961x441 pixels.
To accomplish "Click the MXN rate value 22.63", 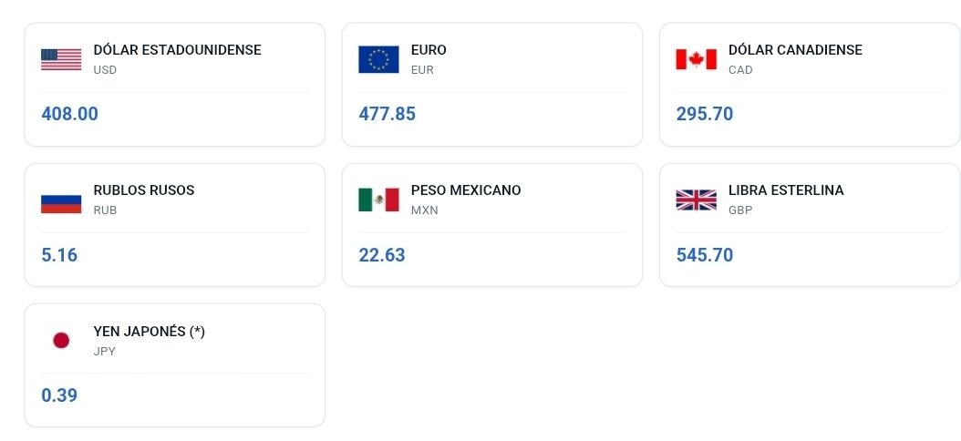I will point(381,255).
